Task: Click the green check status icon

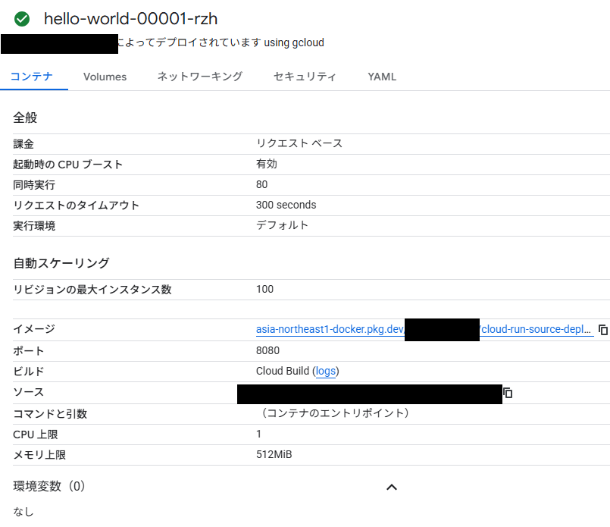Action: coord(22,19)
